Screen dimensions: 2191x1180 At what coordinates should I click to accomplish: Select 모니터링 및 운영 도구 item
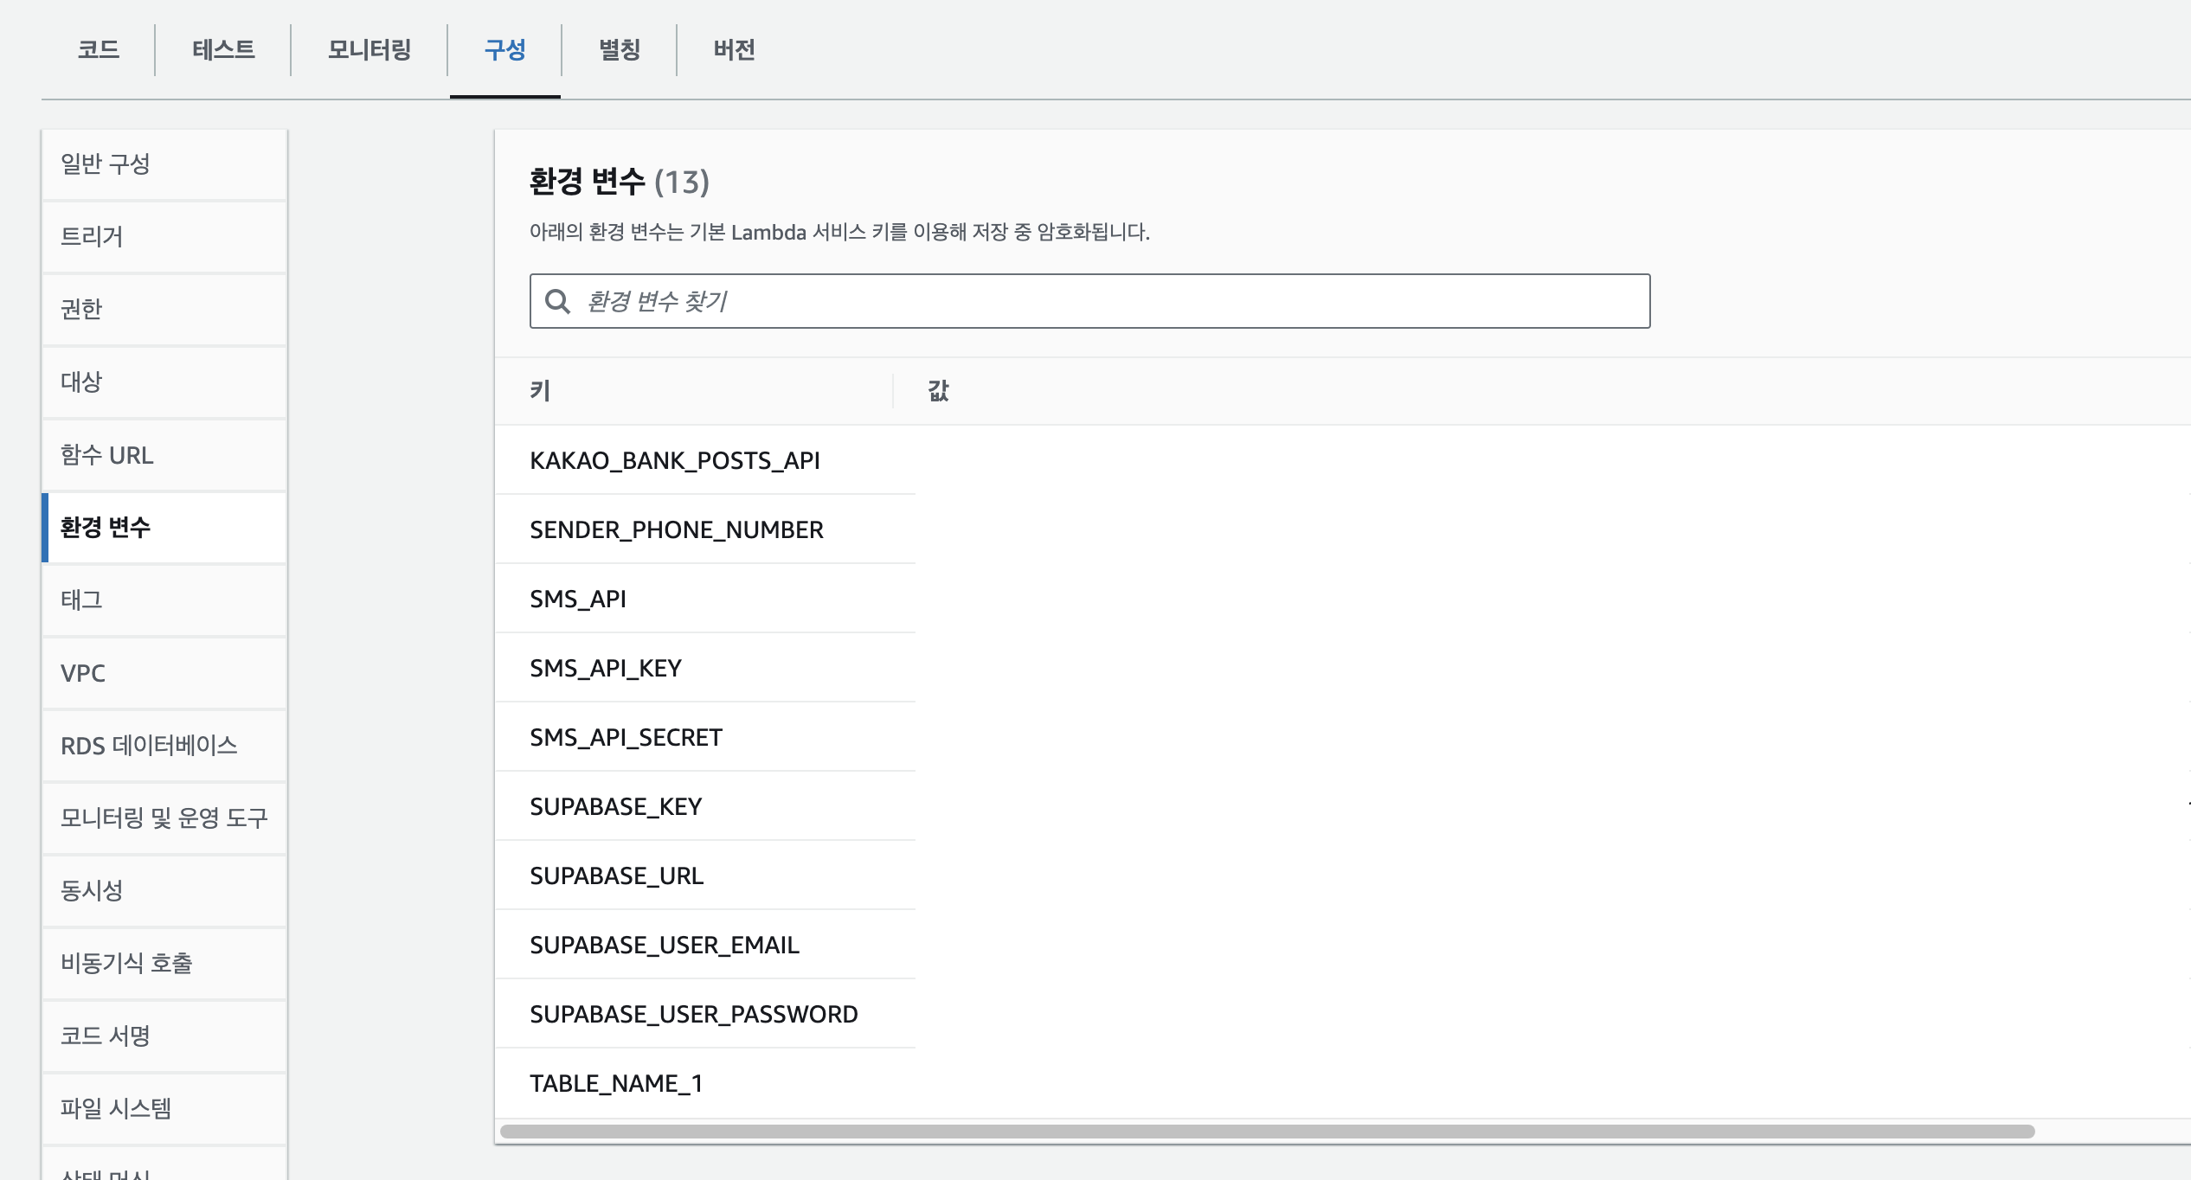(x=164, y=818)
